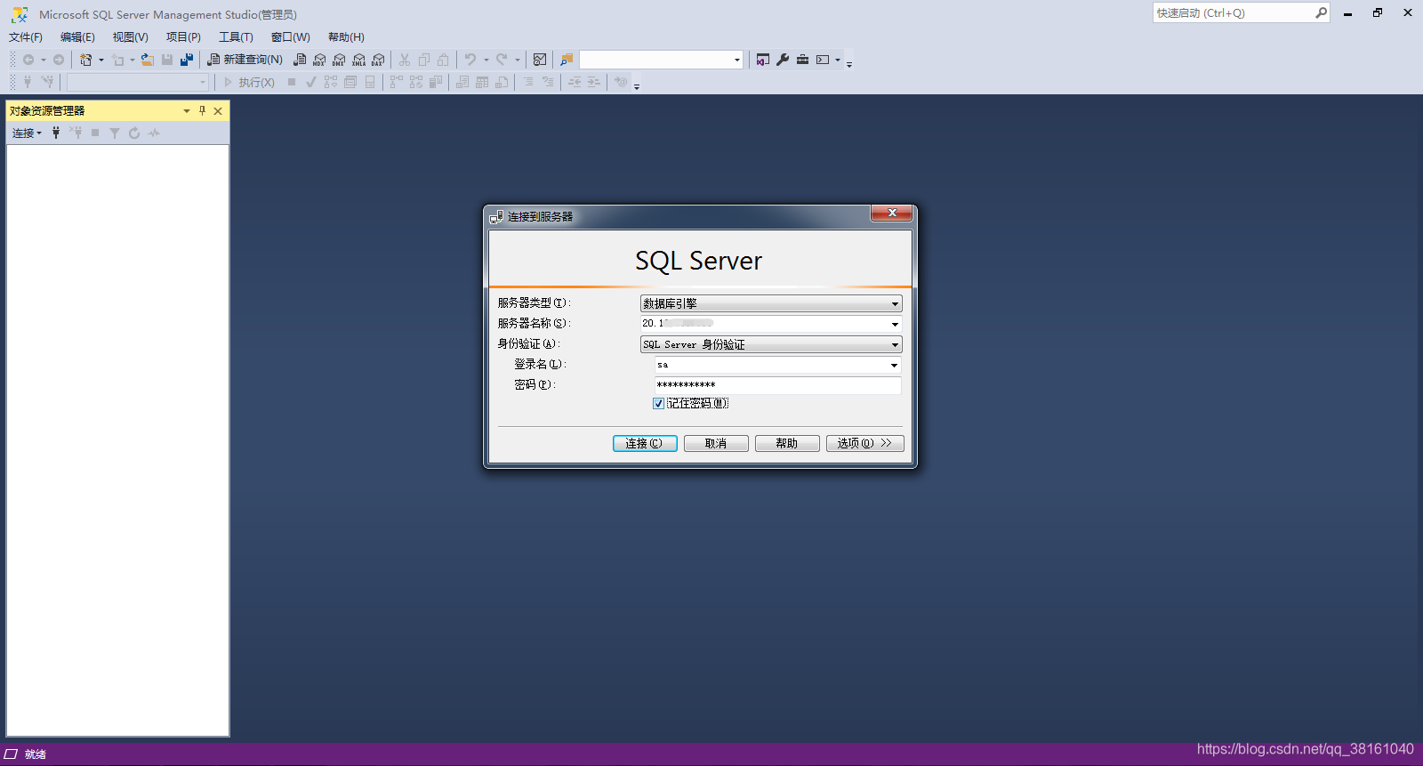The height and width of the screenshot is (766, 1423).
Task: Click the DMX query icon
Action: coord(339,60)
